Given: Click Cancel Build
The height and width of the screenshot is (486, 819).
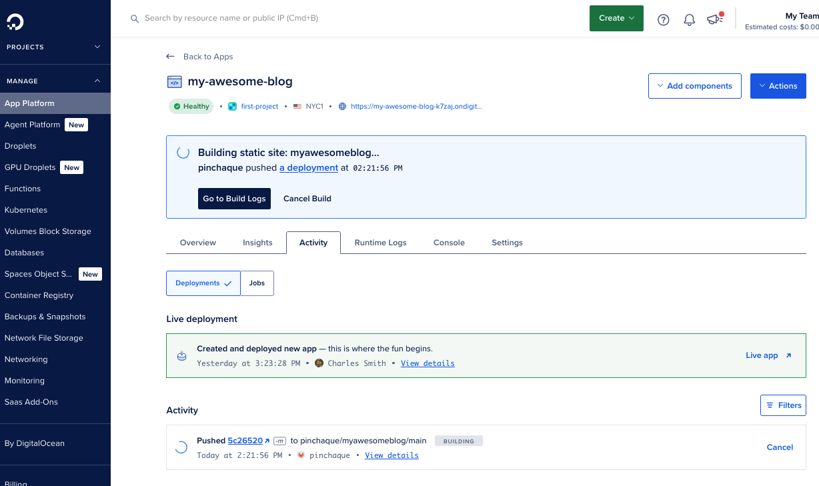Looking at the screenshot, I should click(307, 199).
